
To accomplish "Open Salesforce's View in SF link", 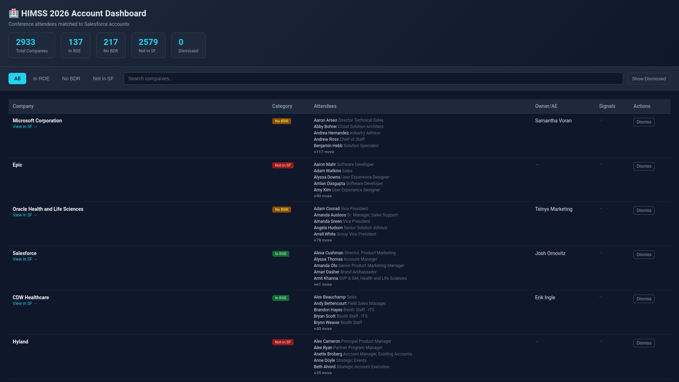I will (x=25, y=259).
